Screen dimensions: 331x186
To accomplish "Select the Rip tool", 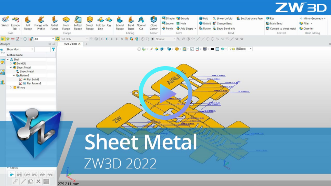I will [x=270, y=18].
